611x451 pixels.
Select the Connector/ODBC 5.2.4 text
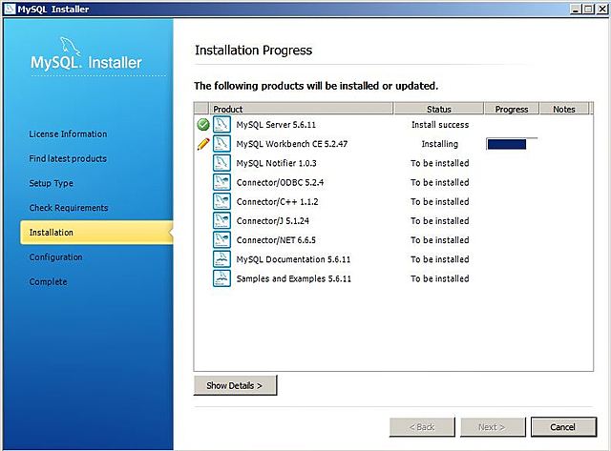click(280, 182)
